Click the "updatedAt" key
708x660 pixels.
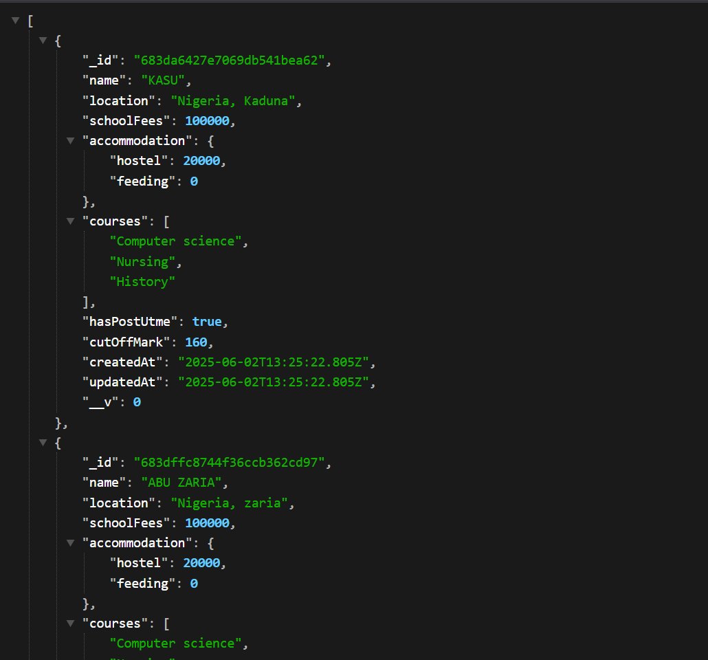pyautogui.click(x=123, y=382)
